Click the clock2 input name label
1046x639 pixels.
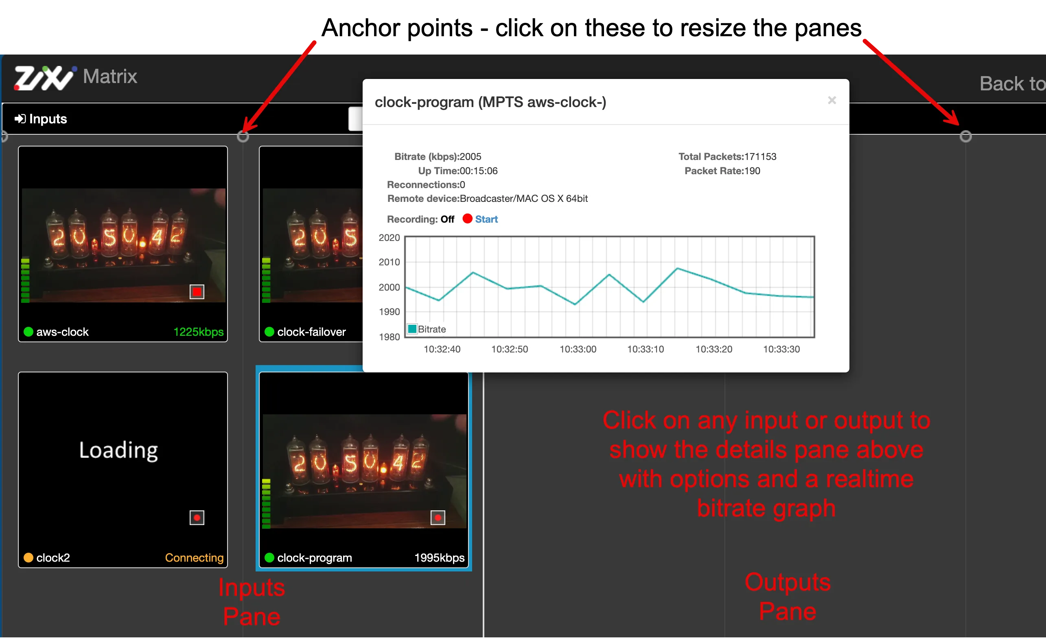tap(53, 558)
